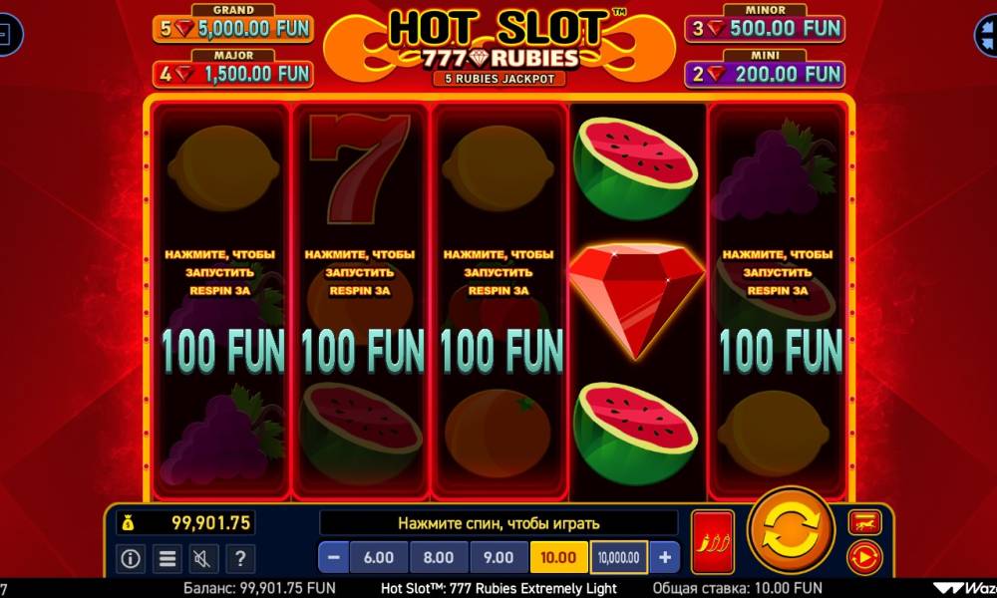997x598 pixels.
Task: Open help via the question mark icon
Action: (240, 558)
